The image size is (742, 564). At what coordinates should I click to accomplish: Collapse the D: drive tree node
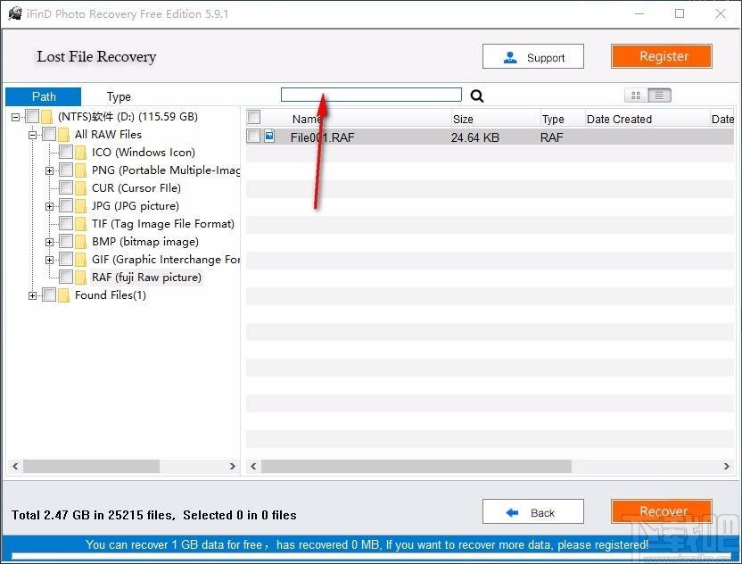pos(16,117)
